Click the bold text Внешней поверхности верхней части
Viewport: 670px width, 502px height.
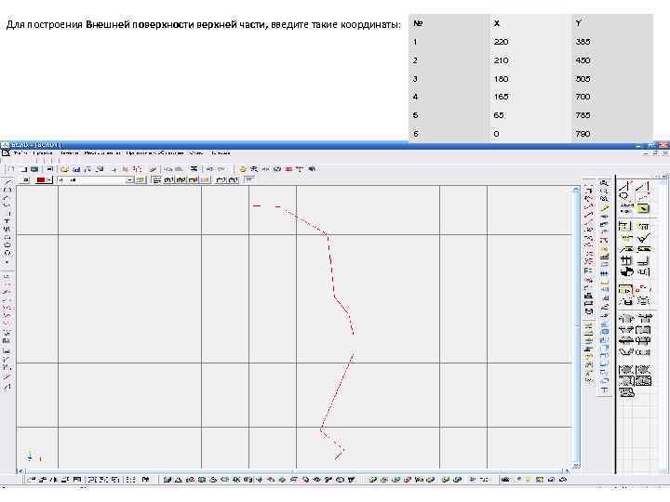click(x=177, y=24)
